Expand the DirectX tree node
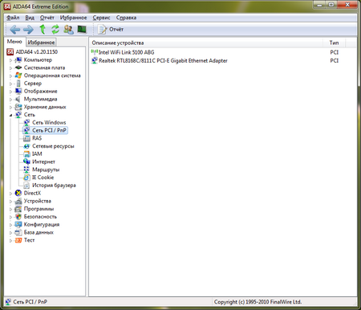Image resolution: width=361 pixels, height=310 pixels. tap(10, 194)
